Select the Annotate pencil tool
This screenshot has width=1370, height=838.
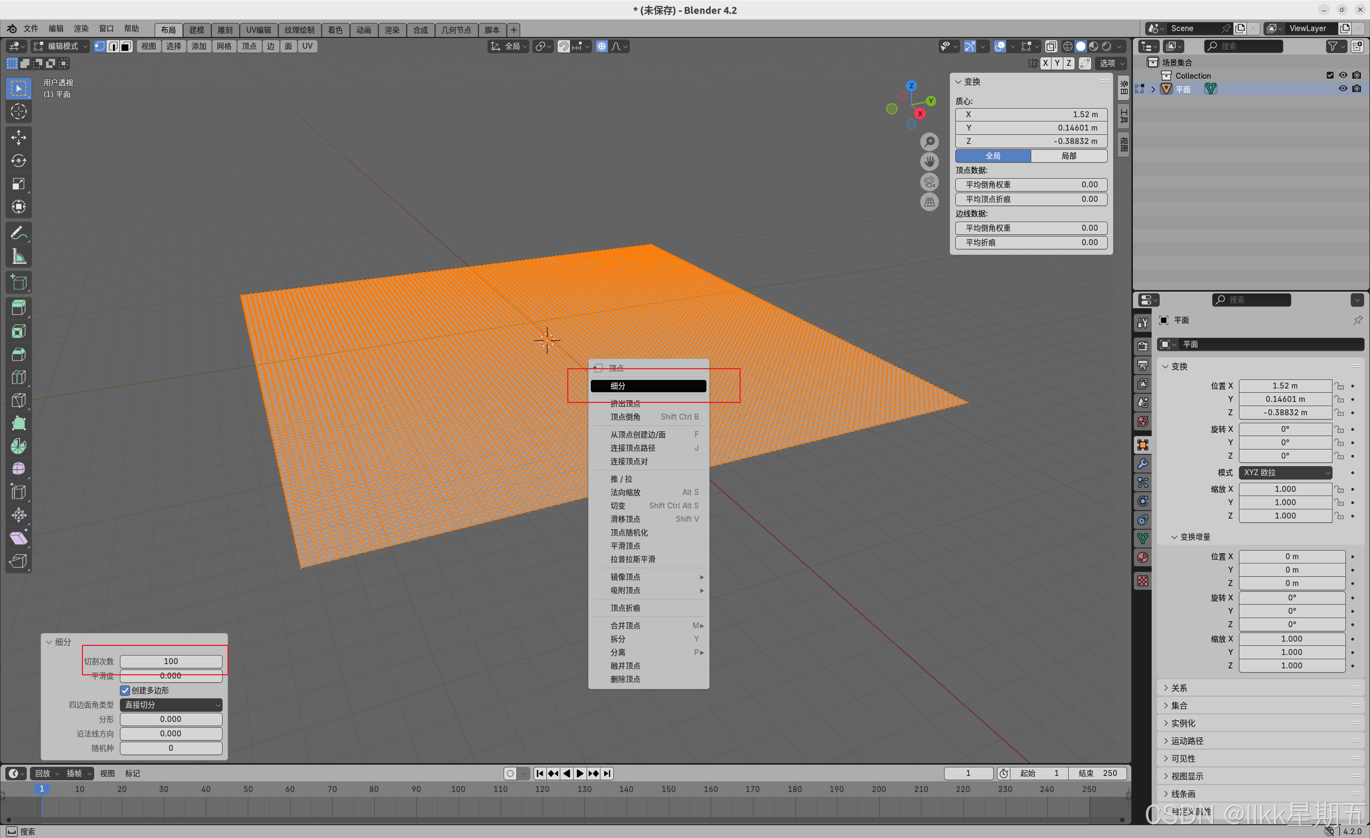[18, 233]
